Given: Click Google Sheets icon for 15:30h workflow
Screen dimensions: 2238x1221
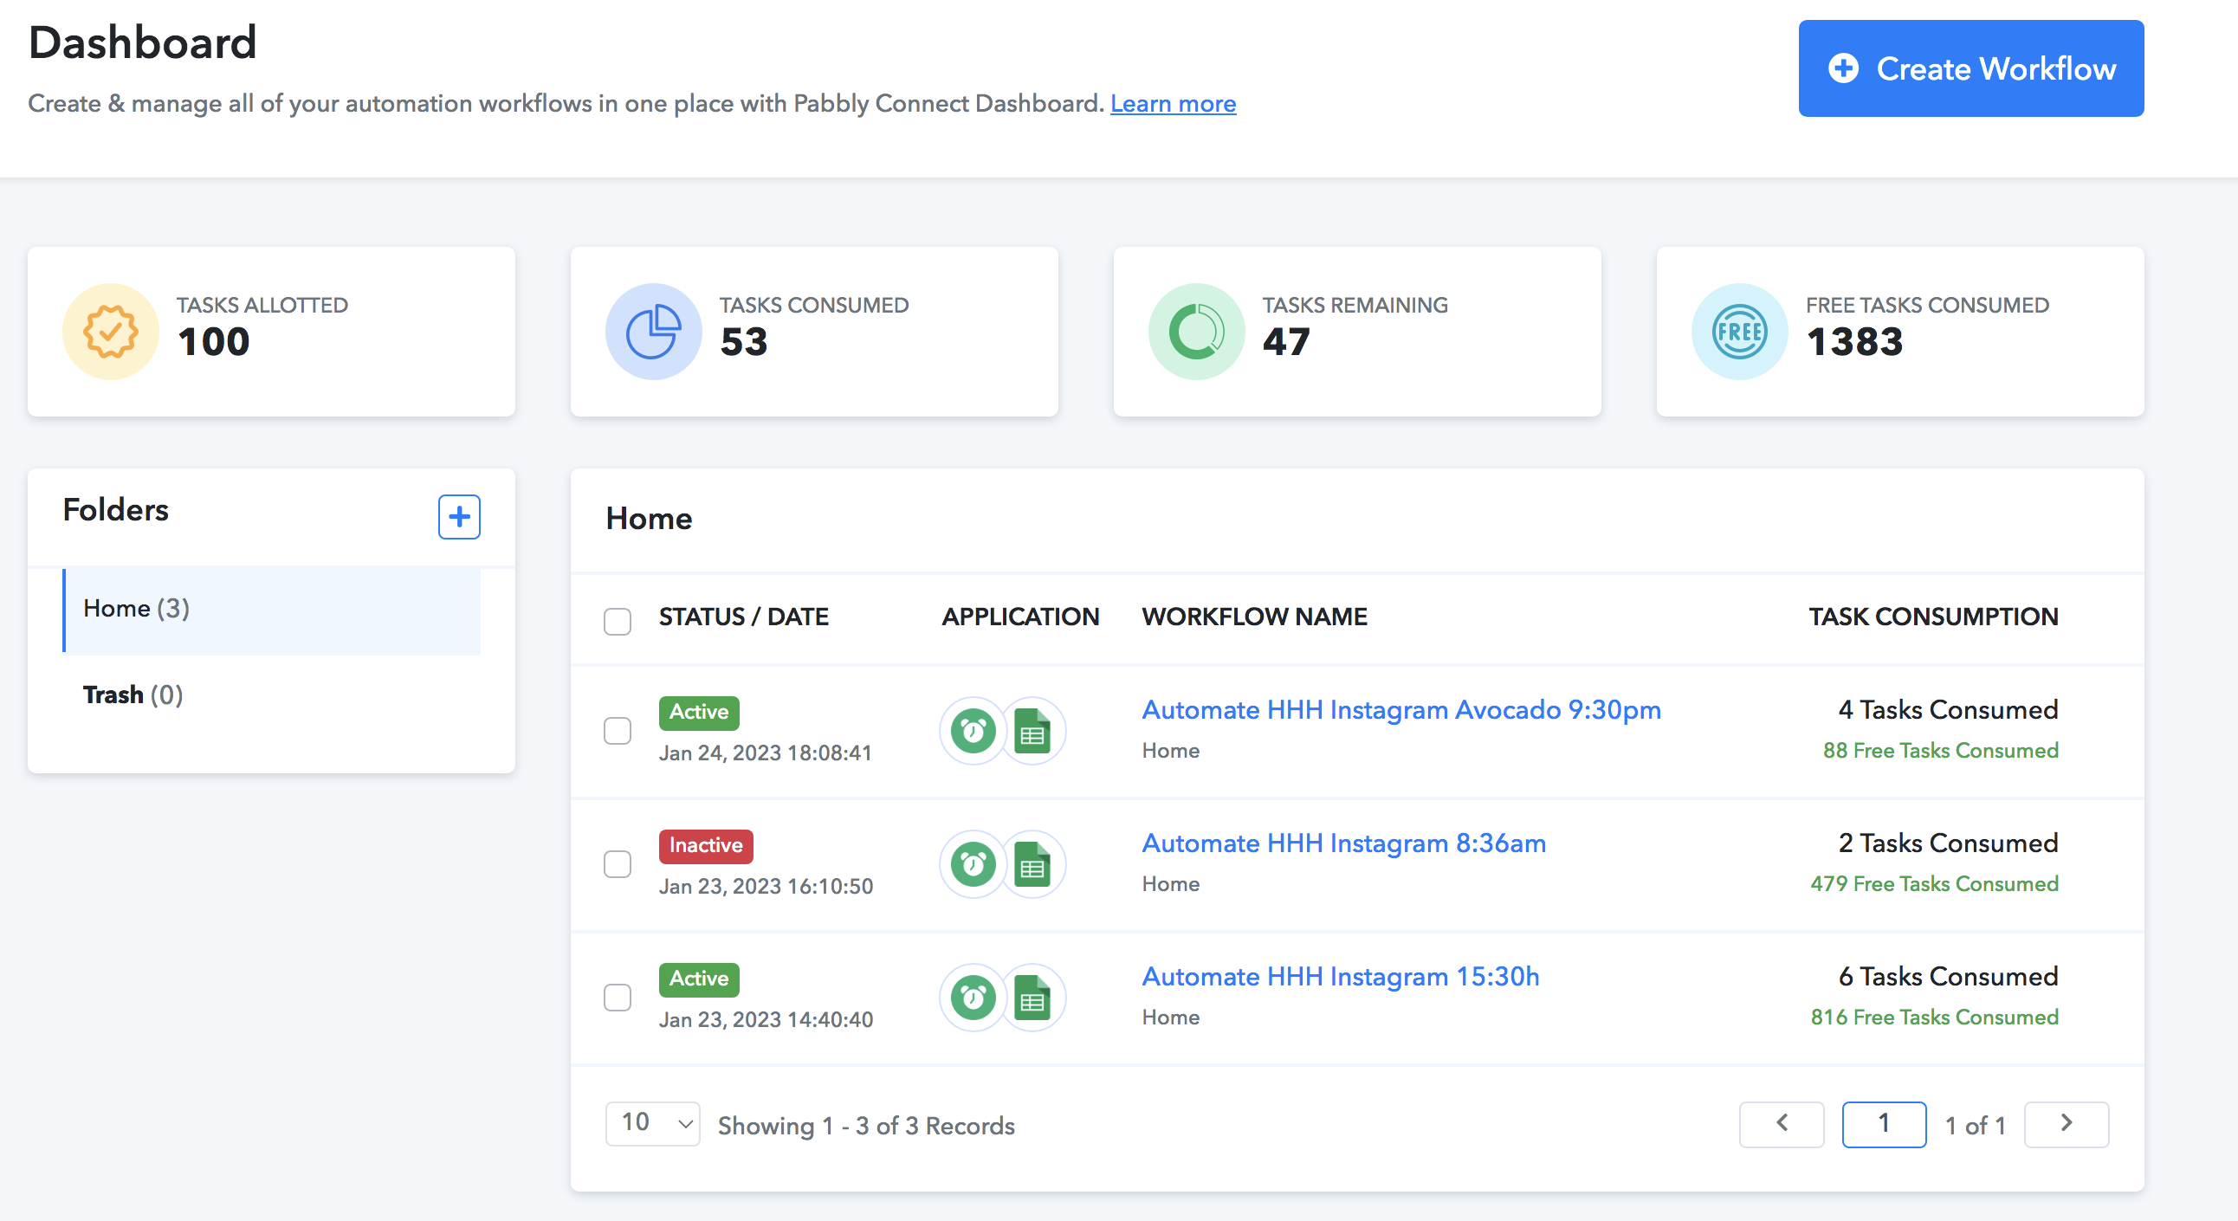Looking at the screenshot, I should (1032, 998).
